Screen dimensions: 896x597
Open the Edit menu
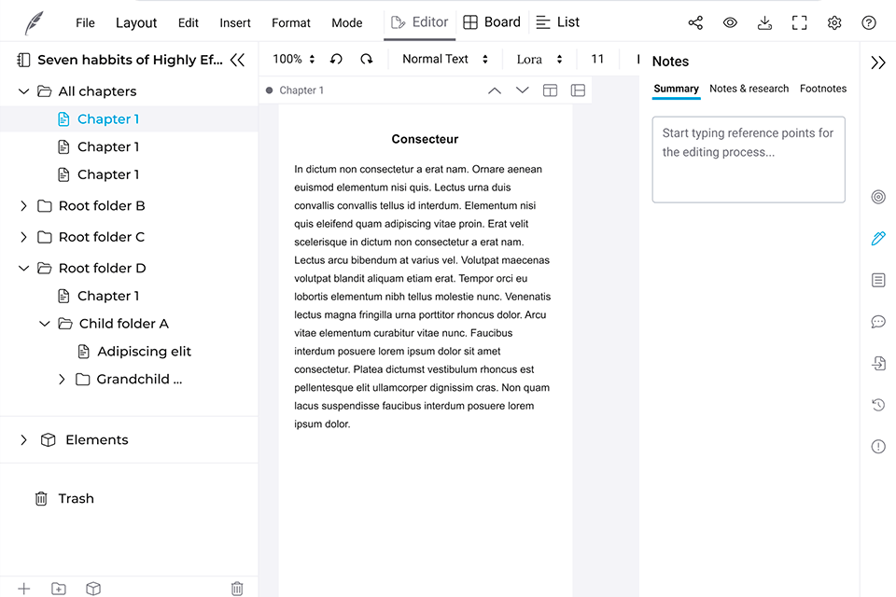pos(188,22)
